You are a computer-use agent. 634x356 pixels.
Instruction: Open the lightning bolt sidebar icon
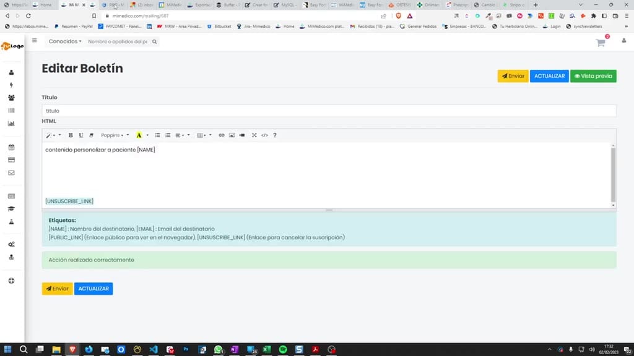(x=11, y=85)
